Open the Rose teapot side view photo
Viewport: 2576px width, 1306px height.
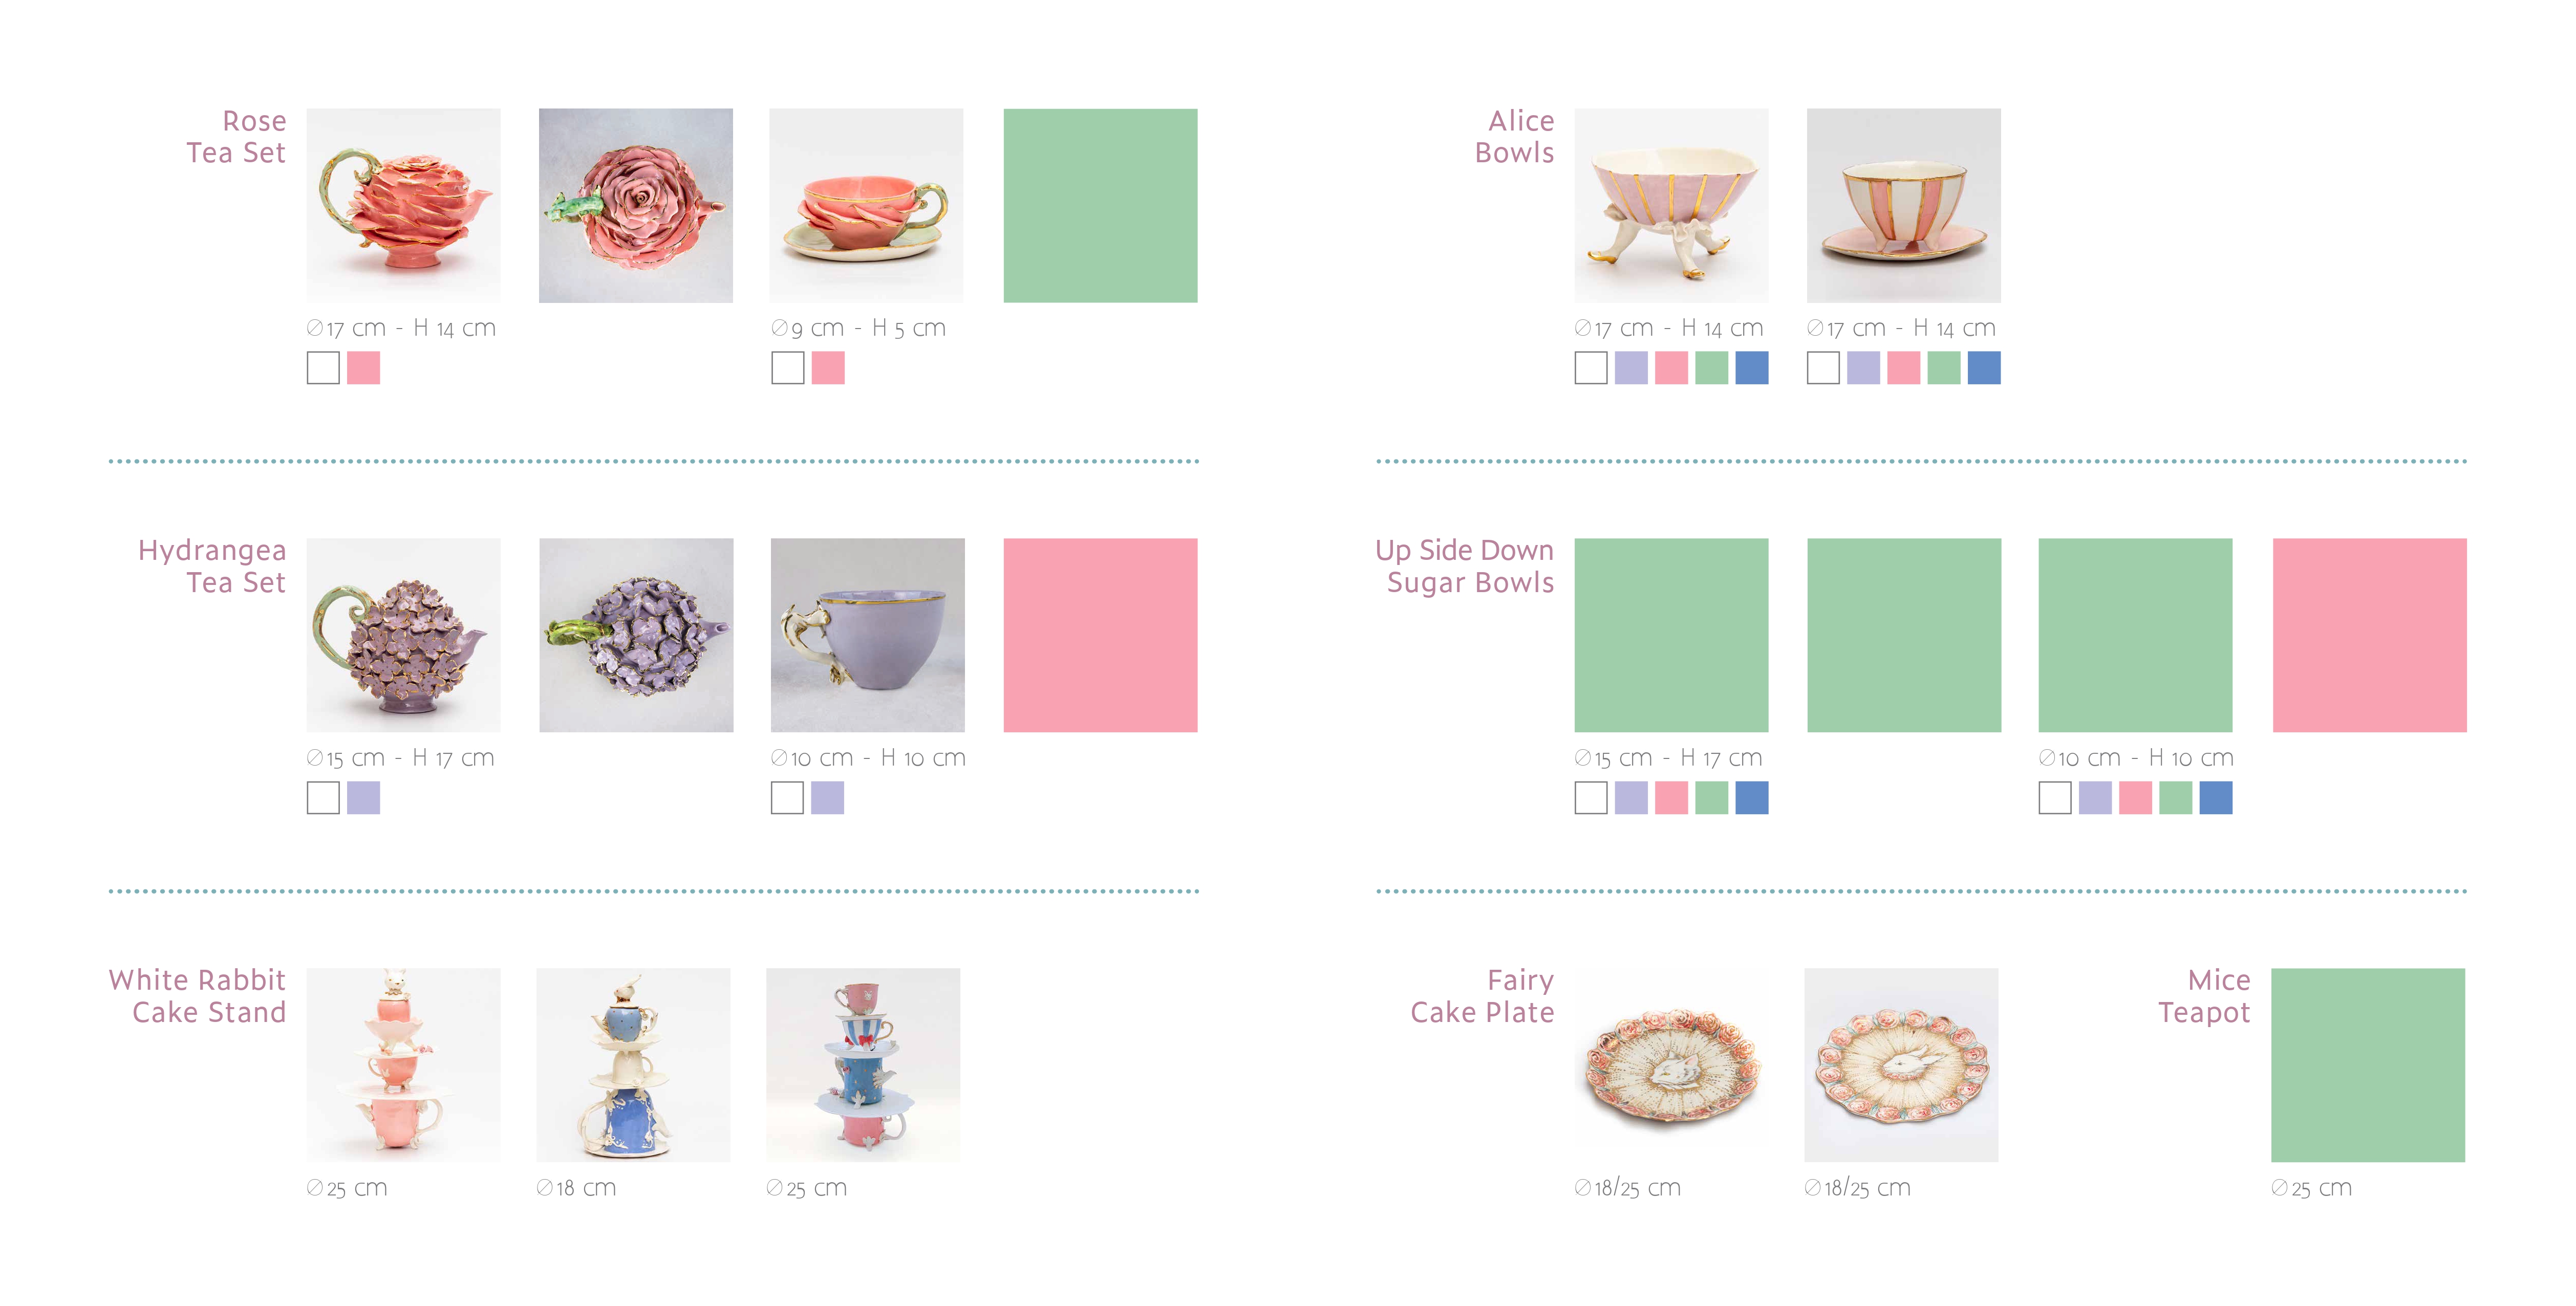tap(403, 206)
